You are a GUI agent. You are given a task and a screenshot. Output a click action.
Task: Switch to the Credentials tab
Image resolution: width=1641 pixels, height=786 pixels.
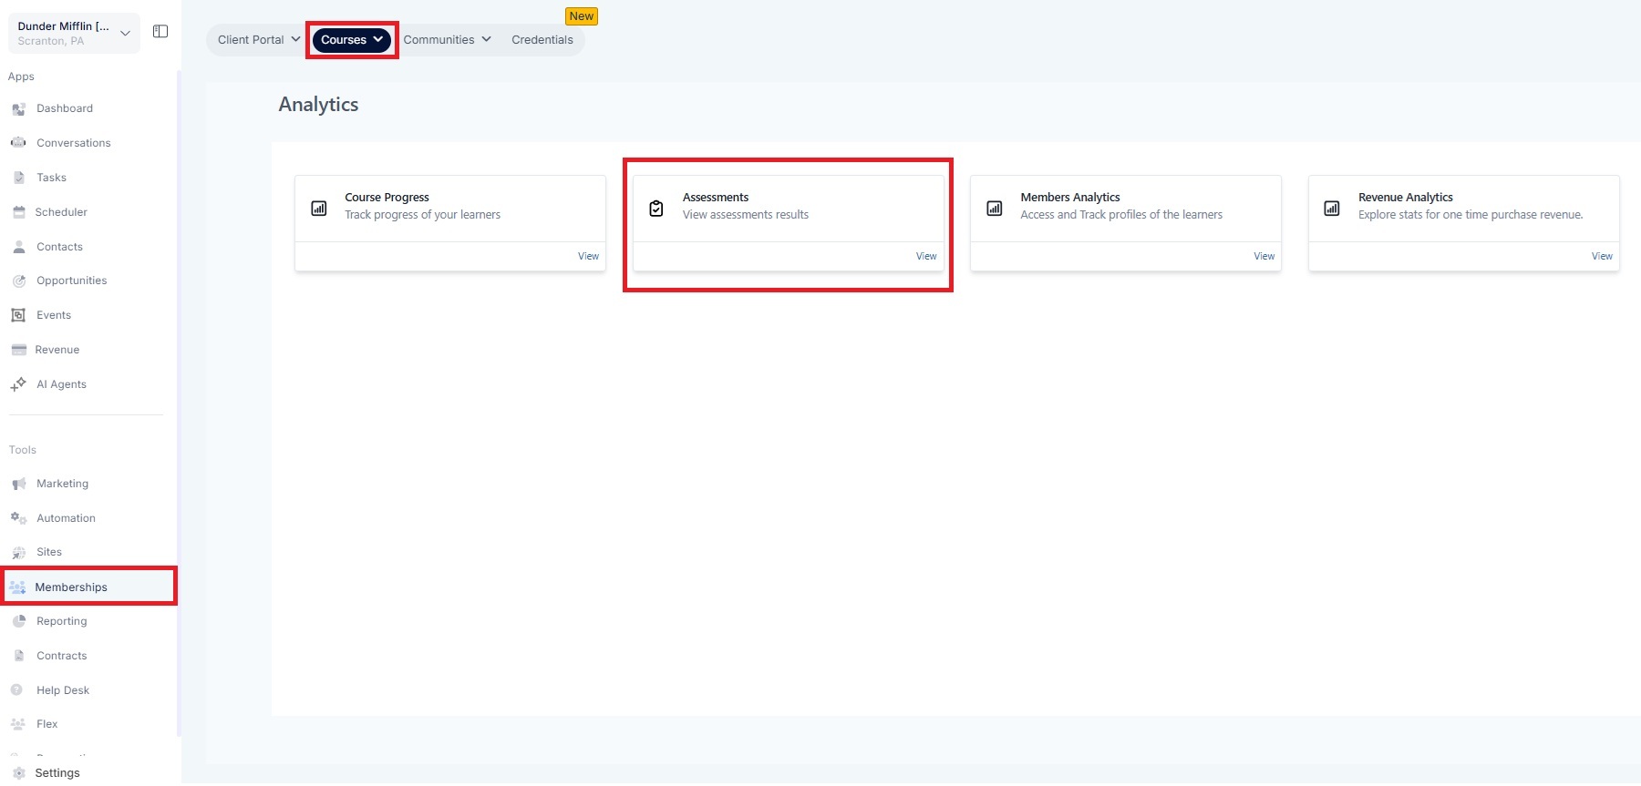(x=542, y=40)
